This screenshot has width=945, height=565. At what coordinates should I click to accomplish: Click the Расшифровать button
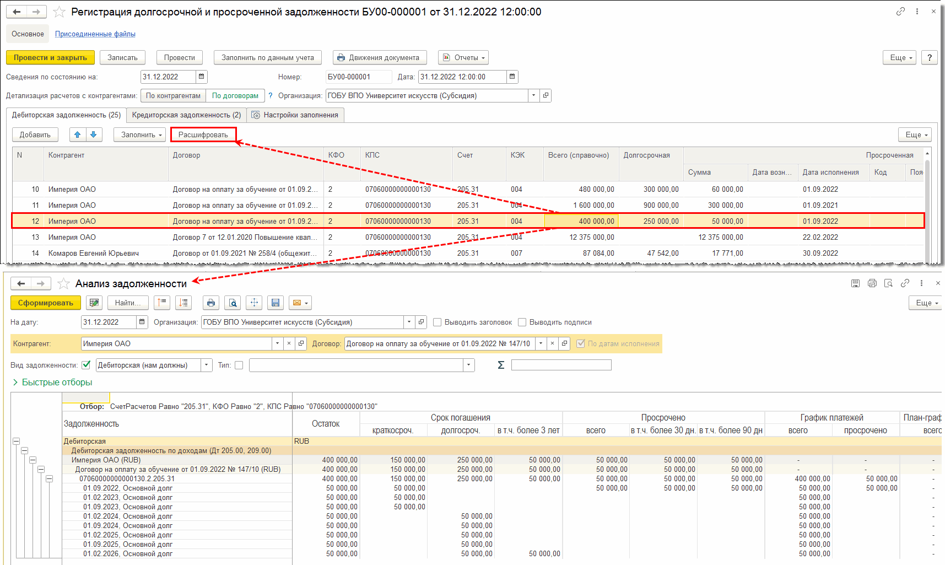pyautogui.click(x=203, y=134)
